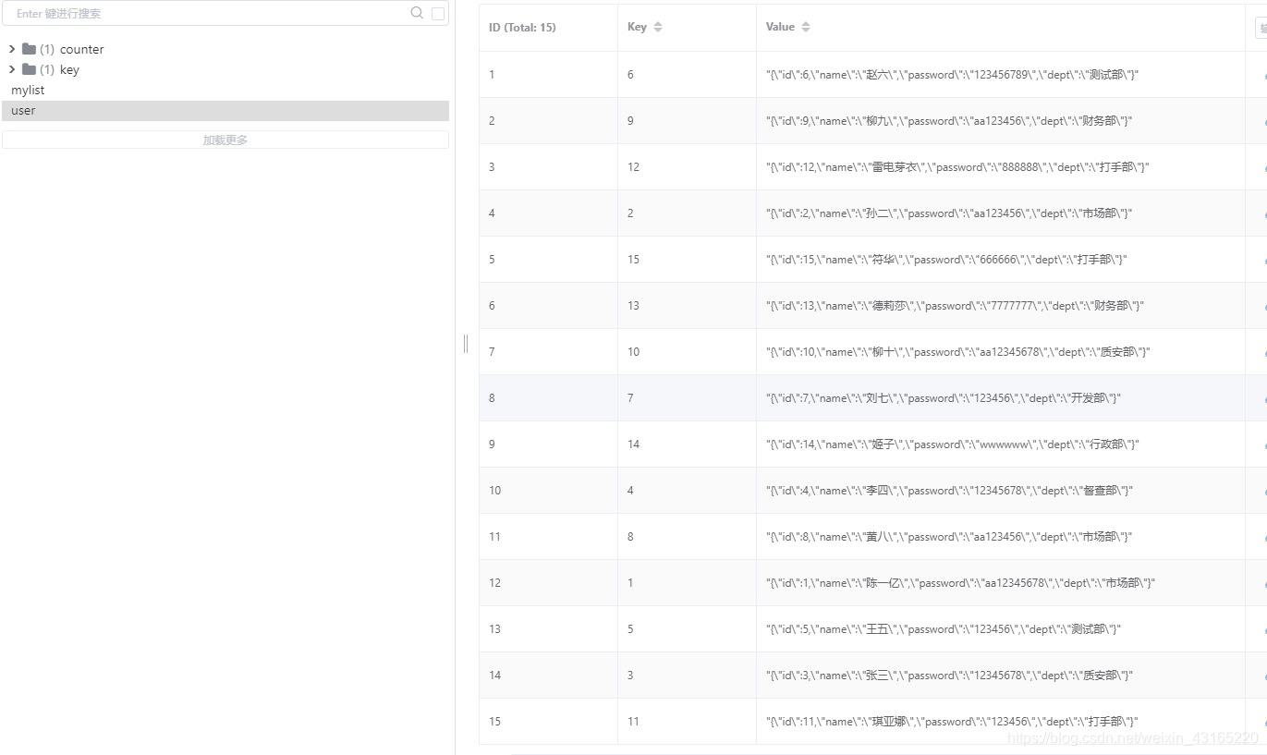This screenshot has width=1267, height=755.
Task: Sort table by the Value column arrows
Action: 806,27
